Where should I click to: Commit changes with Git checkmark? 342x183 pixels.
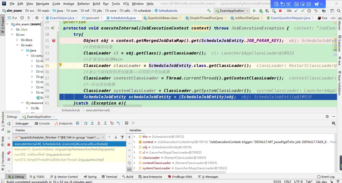coord(303,11)
